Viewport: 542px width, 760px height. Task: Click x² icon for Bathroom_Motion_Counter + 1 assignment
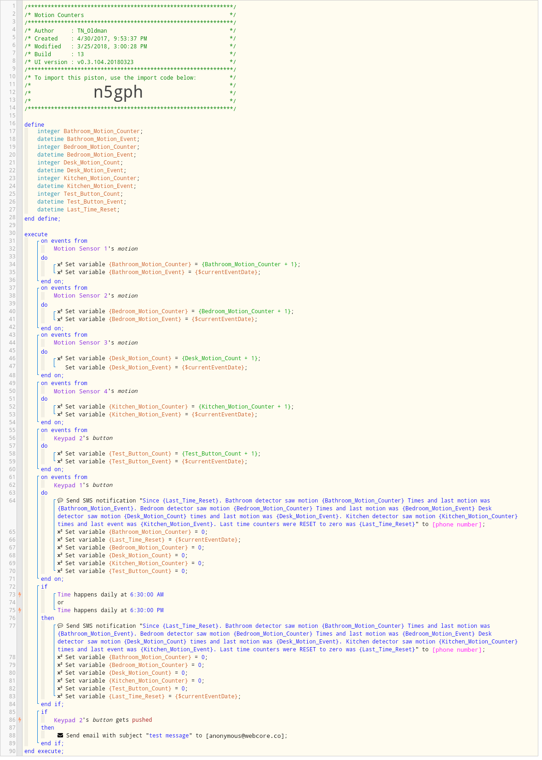(60, 264)
